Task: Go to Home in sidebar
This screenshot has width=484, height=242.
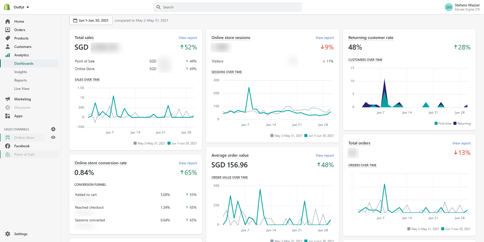Action: [19, 21]
